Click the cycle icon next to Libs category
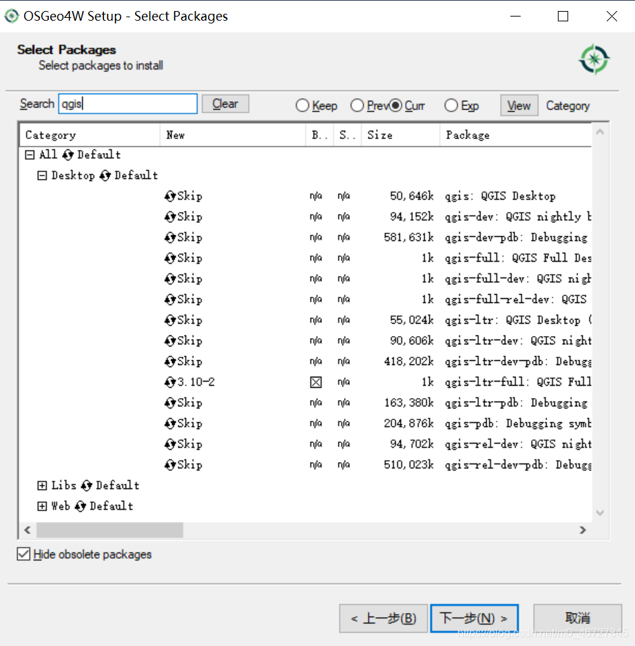 coord(87,486)
